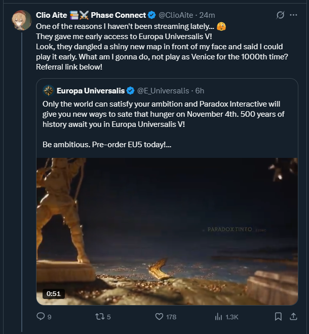Bookmark this tweet
The image size is (309, 334).
[x=278, y=316]
